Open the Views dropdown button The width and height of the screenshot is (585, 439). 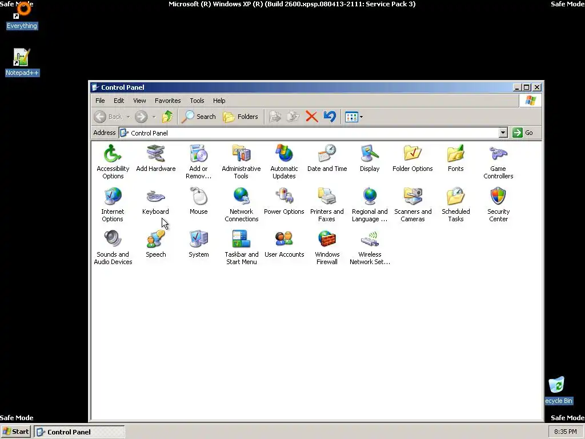pos(354,117)
